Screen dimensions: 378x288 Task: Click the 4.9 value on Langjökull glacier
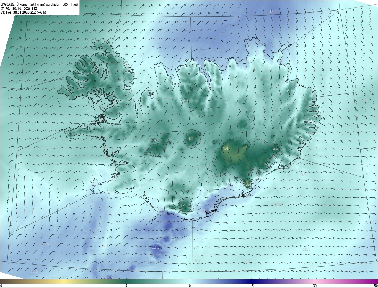pyautogui.click(x=153, y=141)
